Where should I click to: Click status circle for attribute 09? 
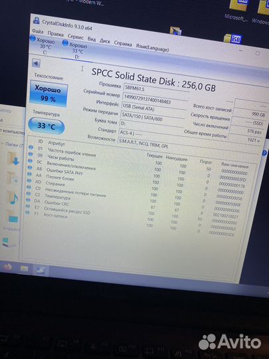point(30,154)
